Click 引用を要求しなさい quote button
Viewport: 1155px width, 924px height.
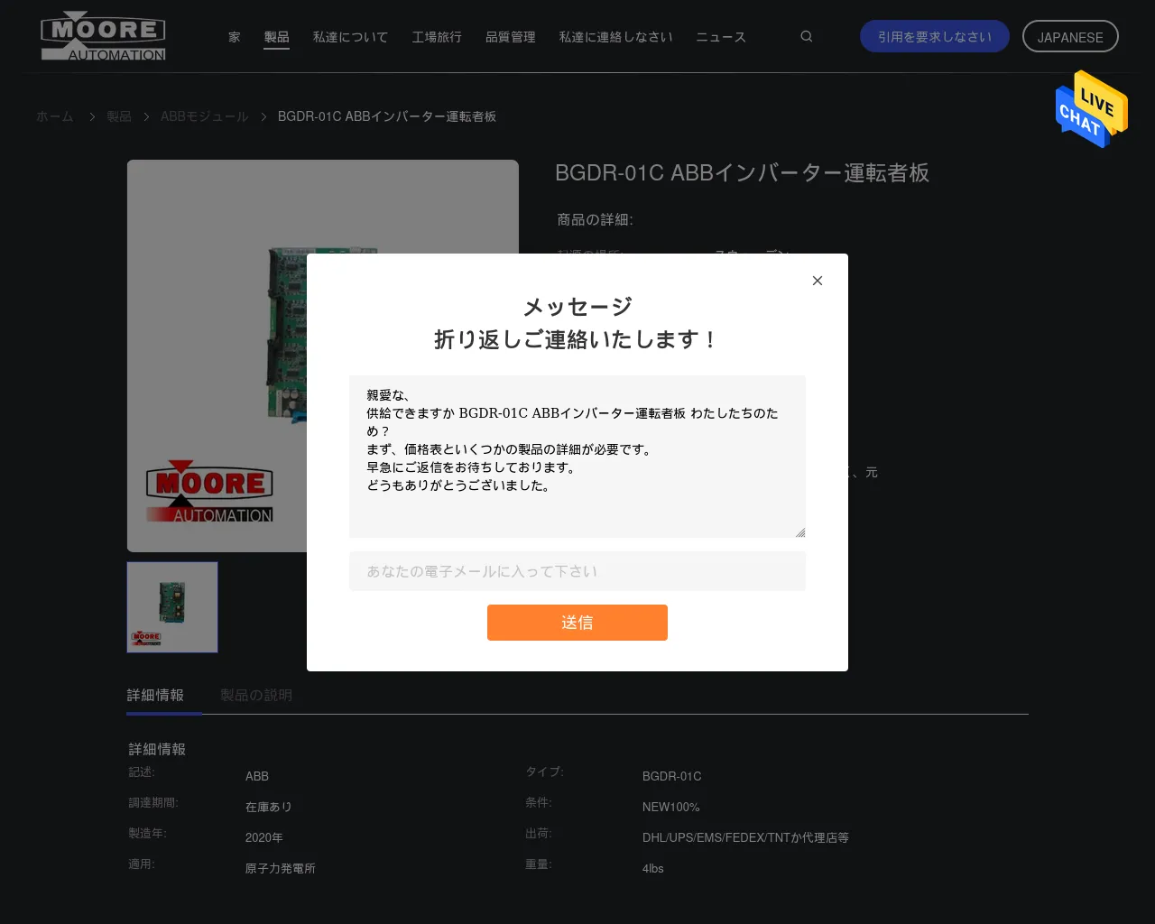(935, 37)
